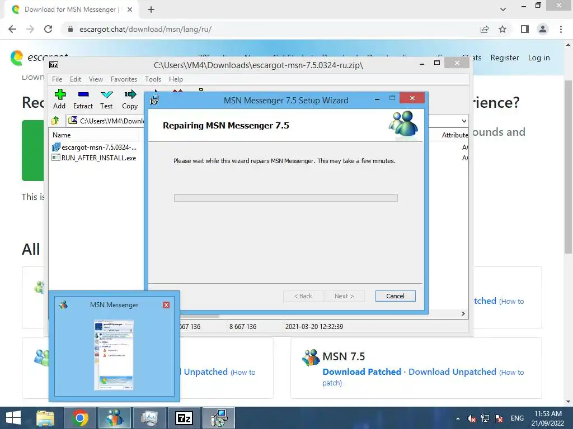Click the Register link on escargot

[x=505, y=58]
